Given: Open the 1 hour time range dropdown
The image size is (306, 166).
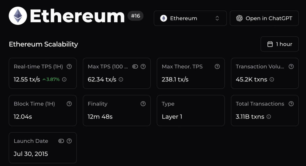Looking at the screenshot, I should (279, 44).
